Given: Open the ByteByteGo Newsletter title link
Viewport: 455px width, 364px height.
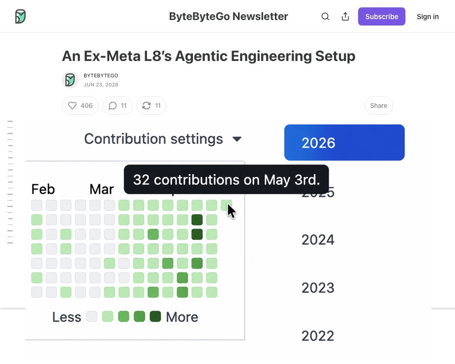Looking at the screenshot, I should coord(228,16).
